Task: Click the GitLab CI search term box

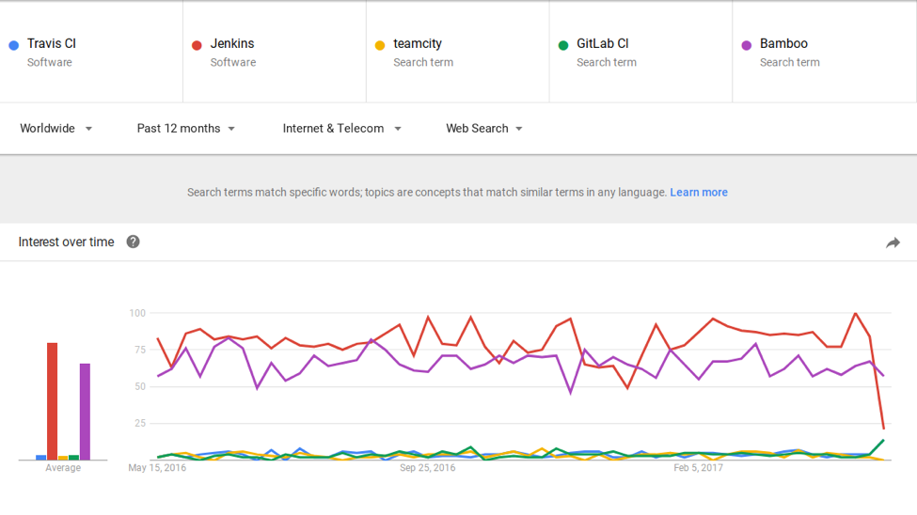Action: point(641,52)
